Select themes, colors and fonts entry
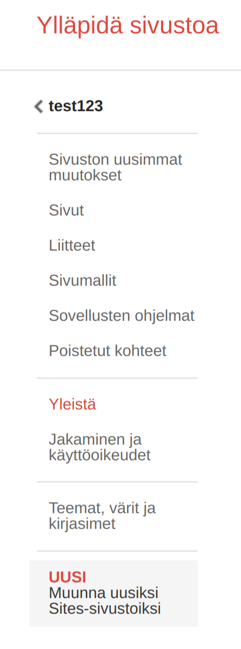241x649 pixels. coord(102,516)
